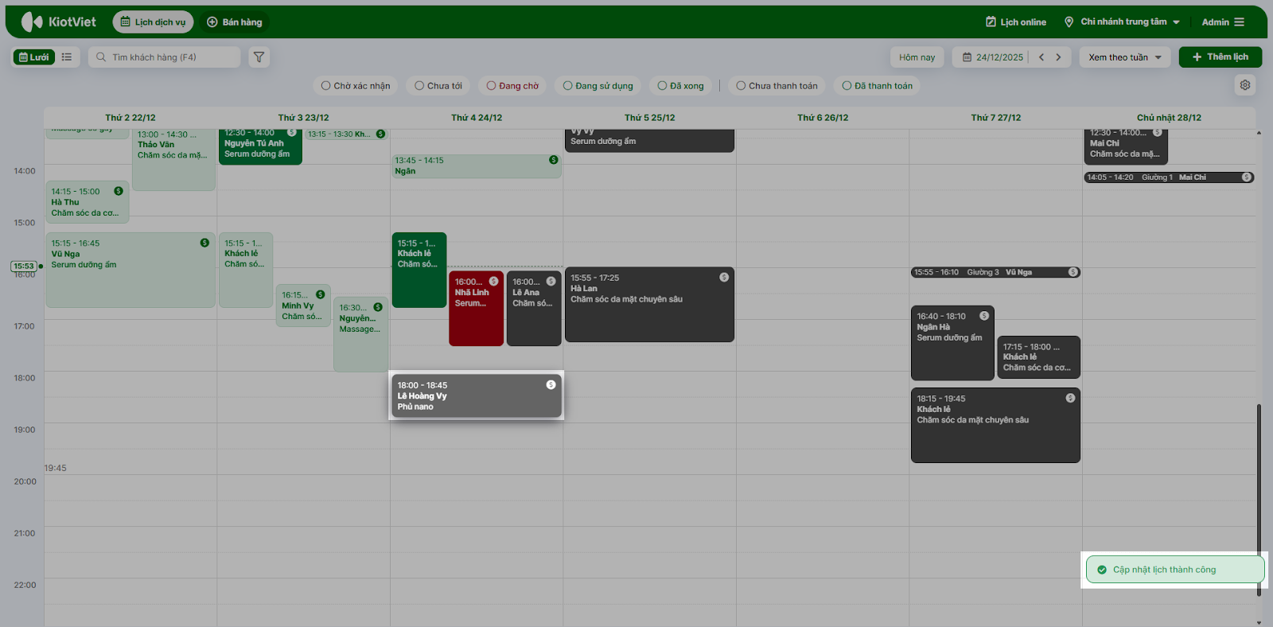Image resolution: width=1273 pixels, height=627 pixels.
Task: Open Hà Lan 15:55 - 17:25 appointment
Action: pos(649,305)
